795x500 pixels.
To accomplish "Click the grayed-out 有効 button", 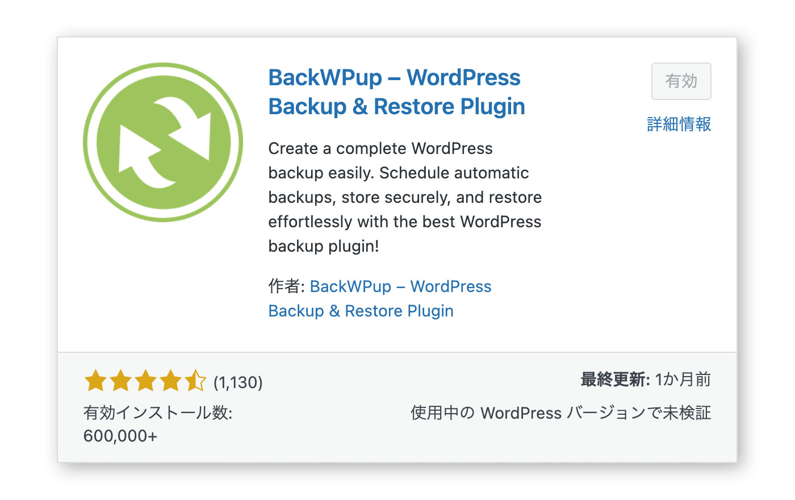I will point(681,81).
